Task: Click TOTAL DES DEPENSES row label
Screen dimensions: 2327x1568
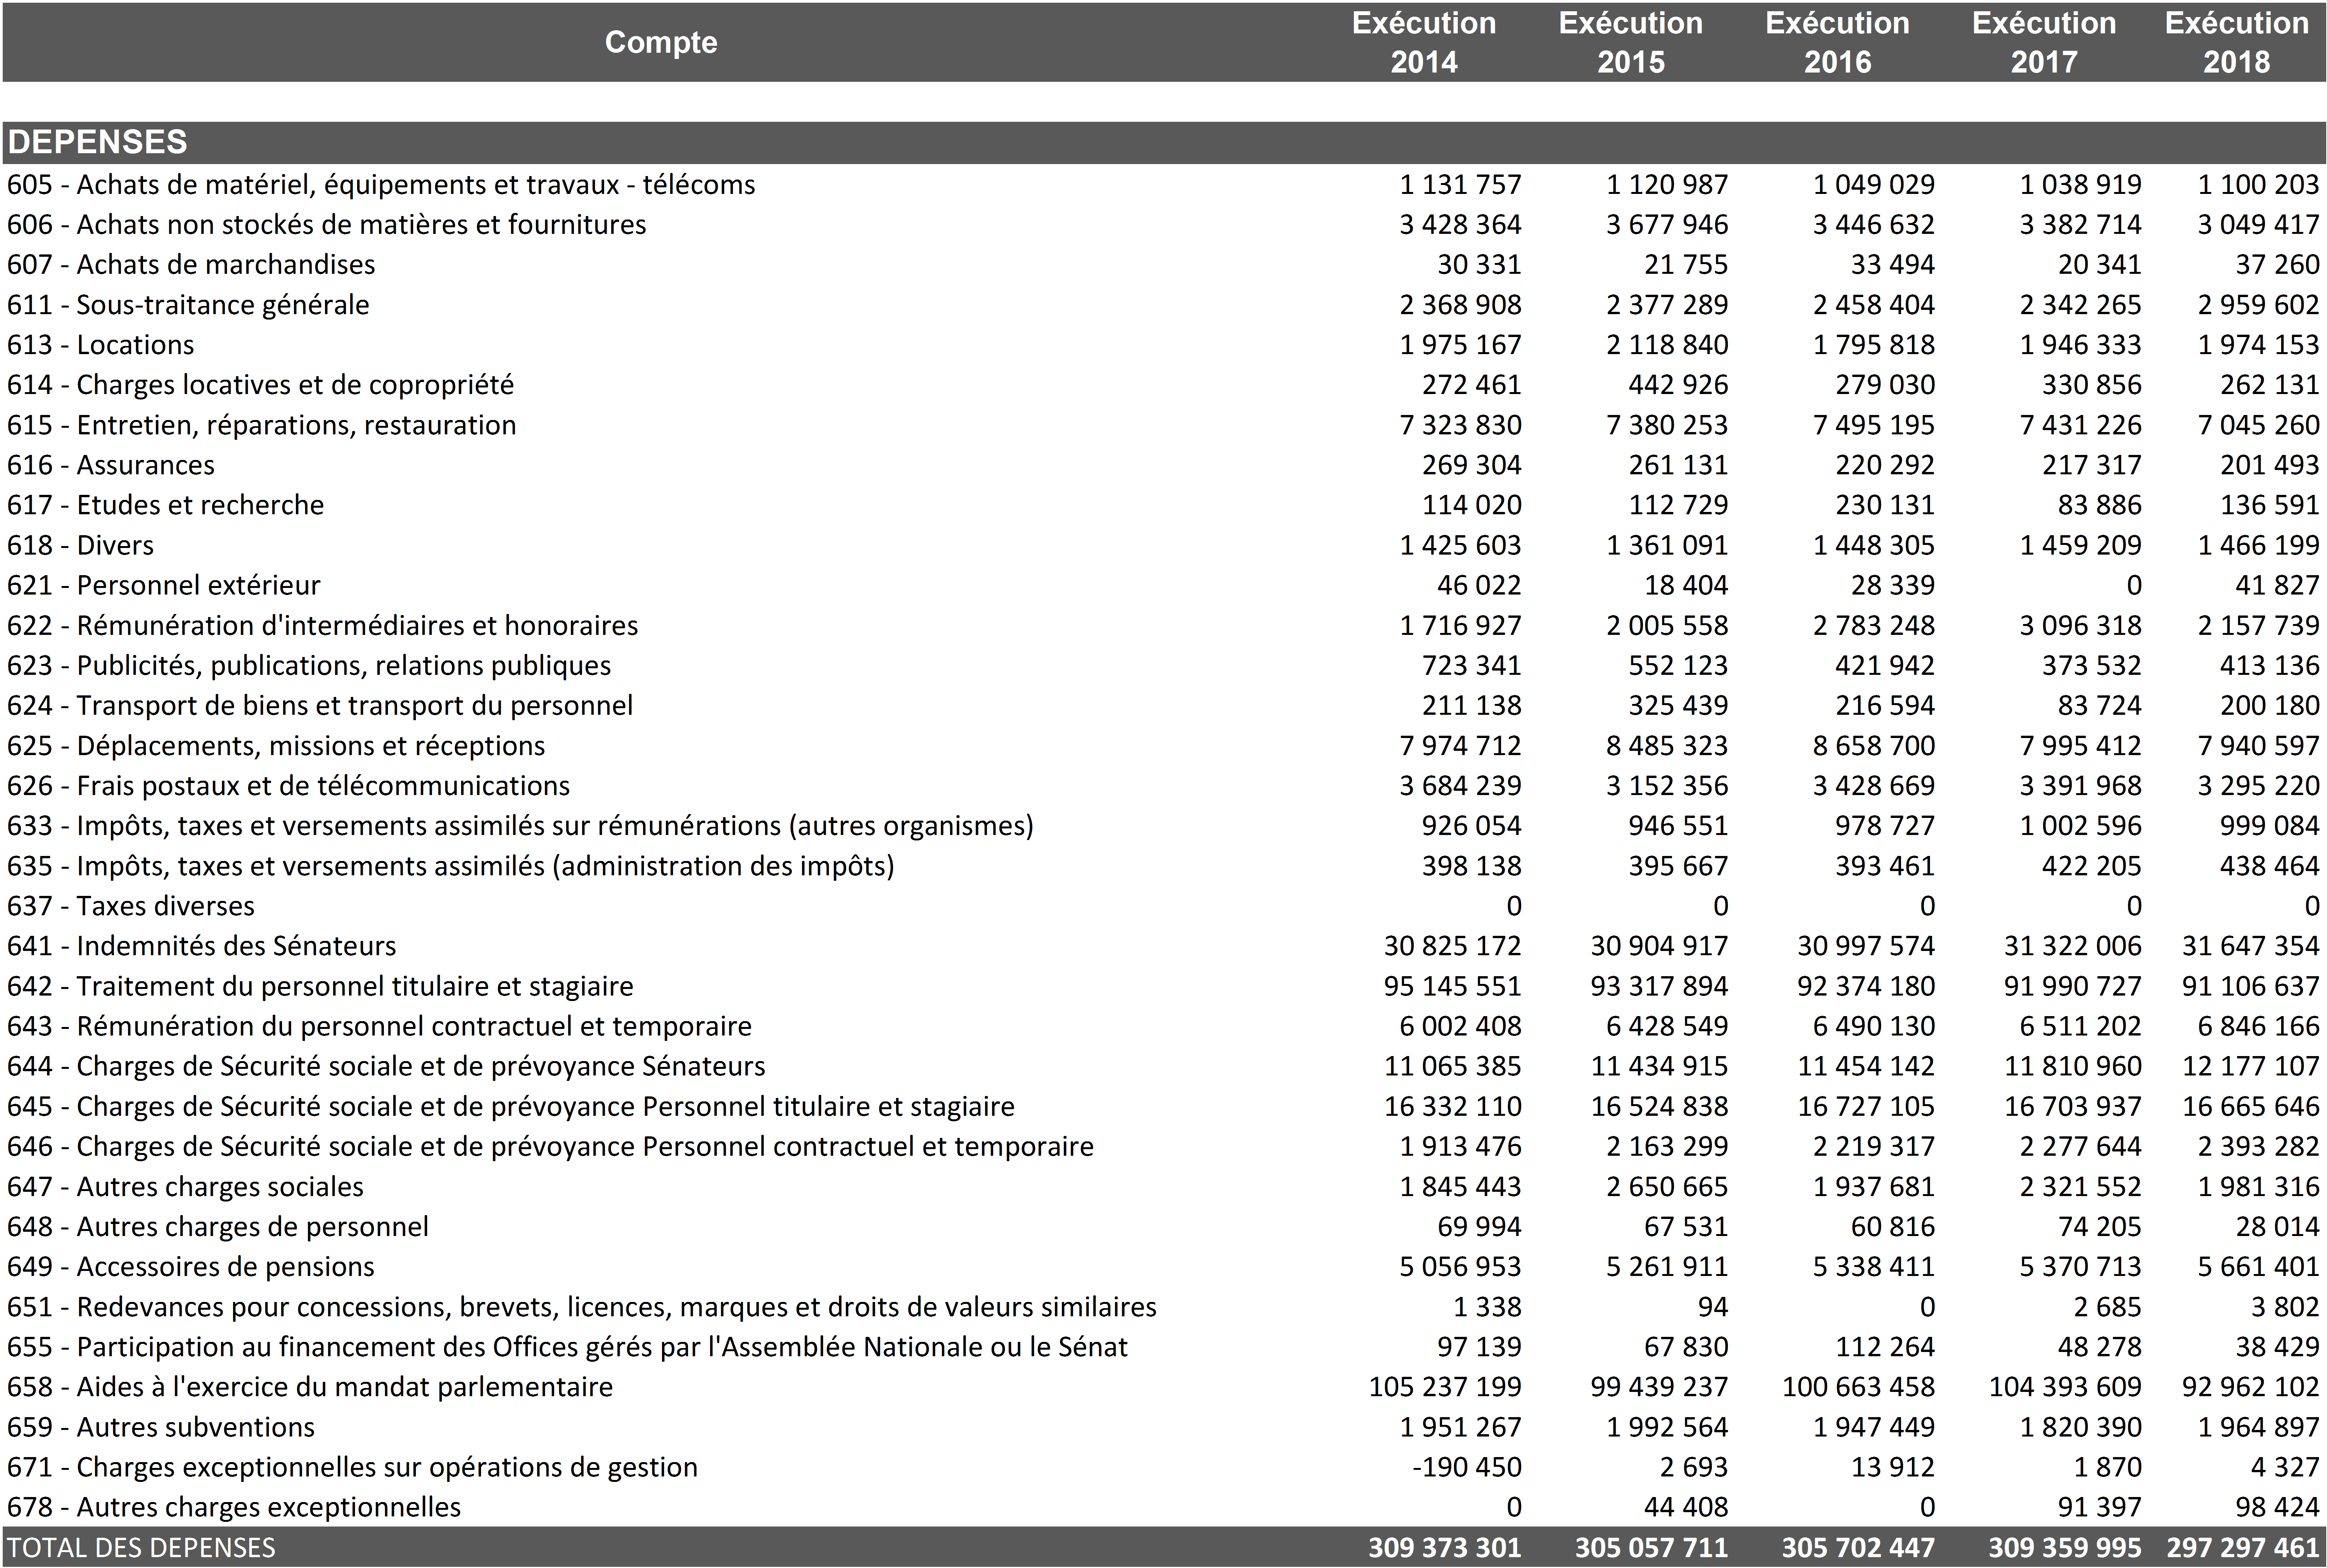Action: [141, 1547]
